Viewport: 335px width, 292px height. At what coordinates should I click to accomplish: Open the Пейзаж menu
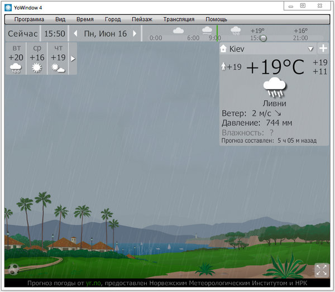click(142, 19)
